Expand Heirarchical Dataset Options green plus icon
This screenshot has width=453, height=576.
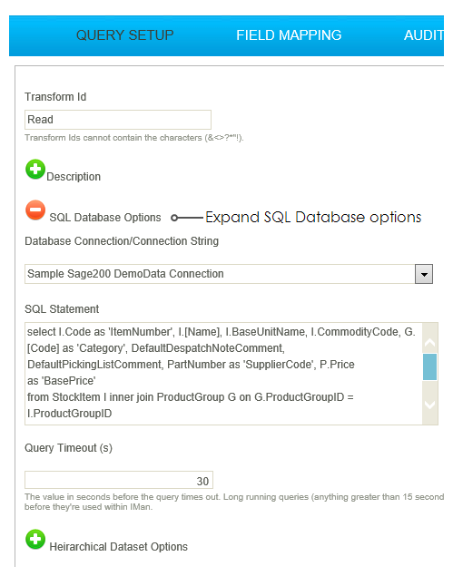(x=35, y=540)
